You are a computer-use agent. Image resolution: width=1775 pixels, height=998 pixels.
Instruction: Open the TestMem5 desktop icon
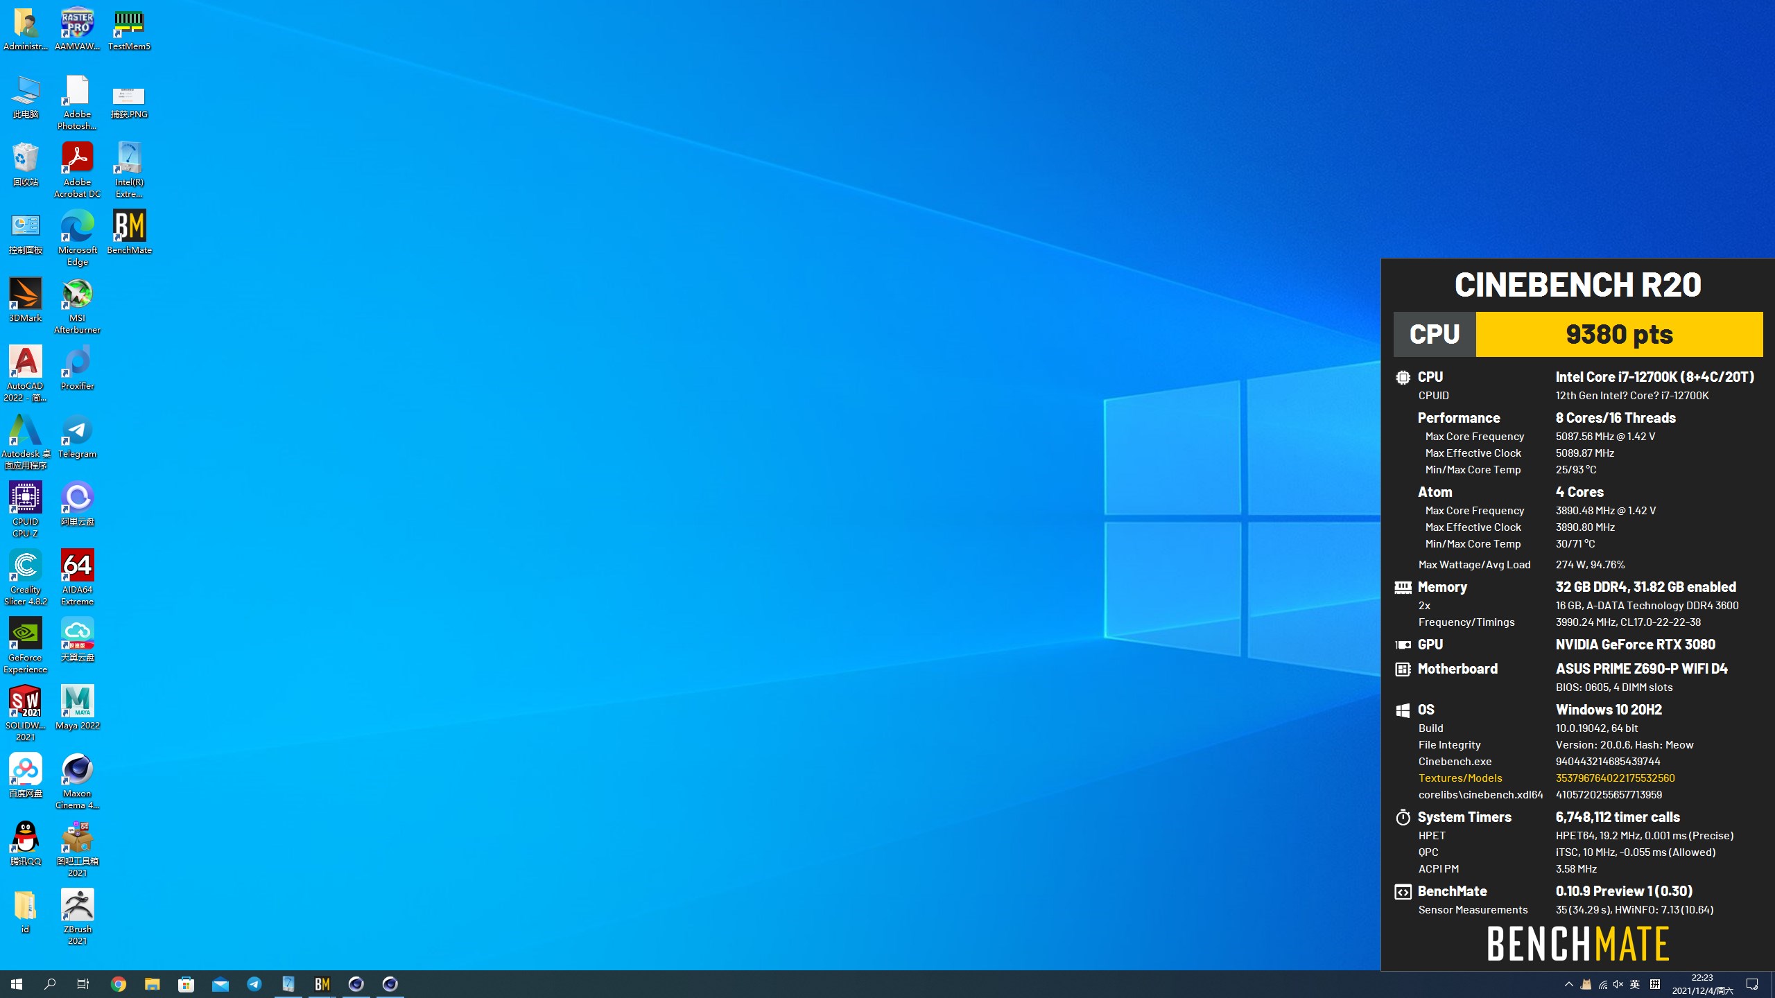pyautogui.click(x=129, y=29)
